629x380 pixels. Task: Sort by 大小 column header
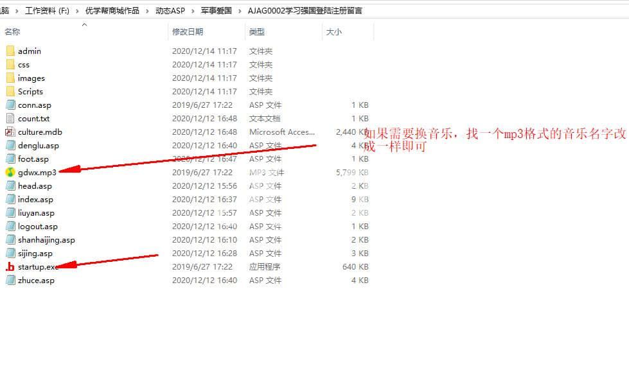pyautogui.click(x=334, y=31)
